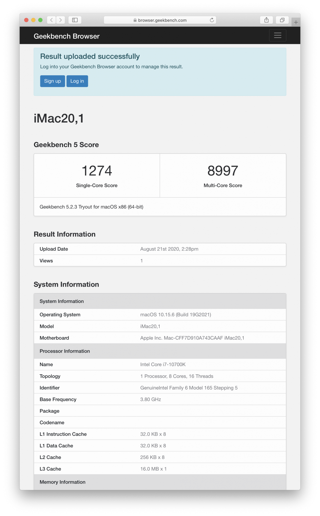This screenshot has height=516, width=320.
Task: Click the Log in button
Action: (77, 81)
